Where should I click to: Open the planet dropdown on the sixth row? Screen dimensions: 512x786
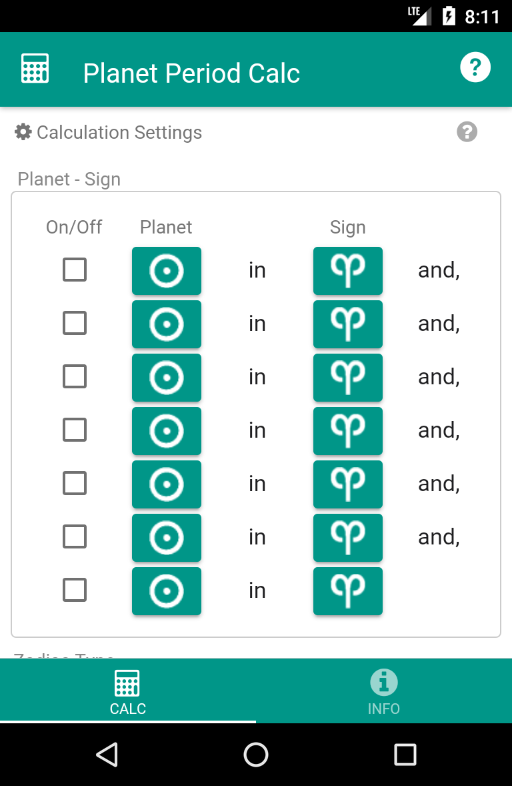point(166,537)
